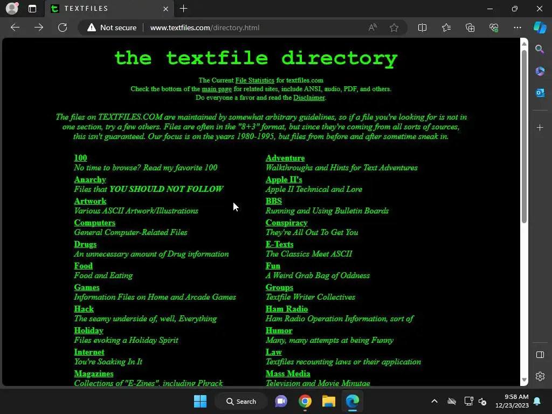Open the Magazines section
552x414 pixels.
pos(94,374)
